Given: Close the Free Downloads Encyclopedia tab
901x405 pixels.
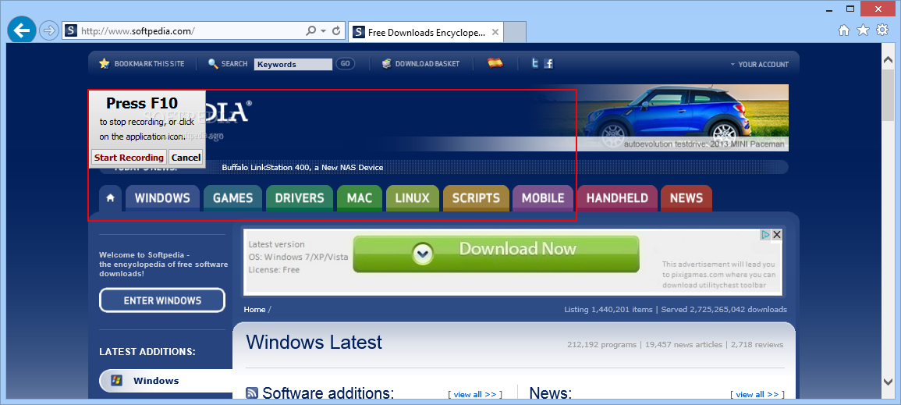Looking at the screenshot, I should pyautogui.click(x=495, y=32).
